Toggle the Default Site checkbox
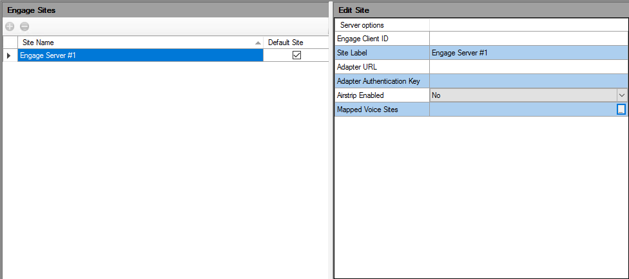The image size is (629, 279). (297, 55)
